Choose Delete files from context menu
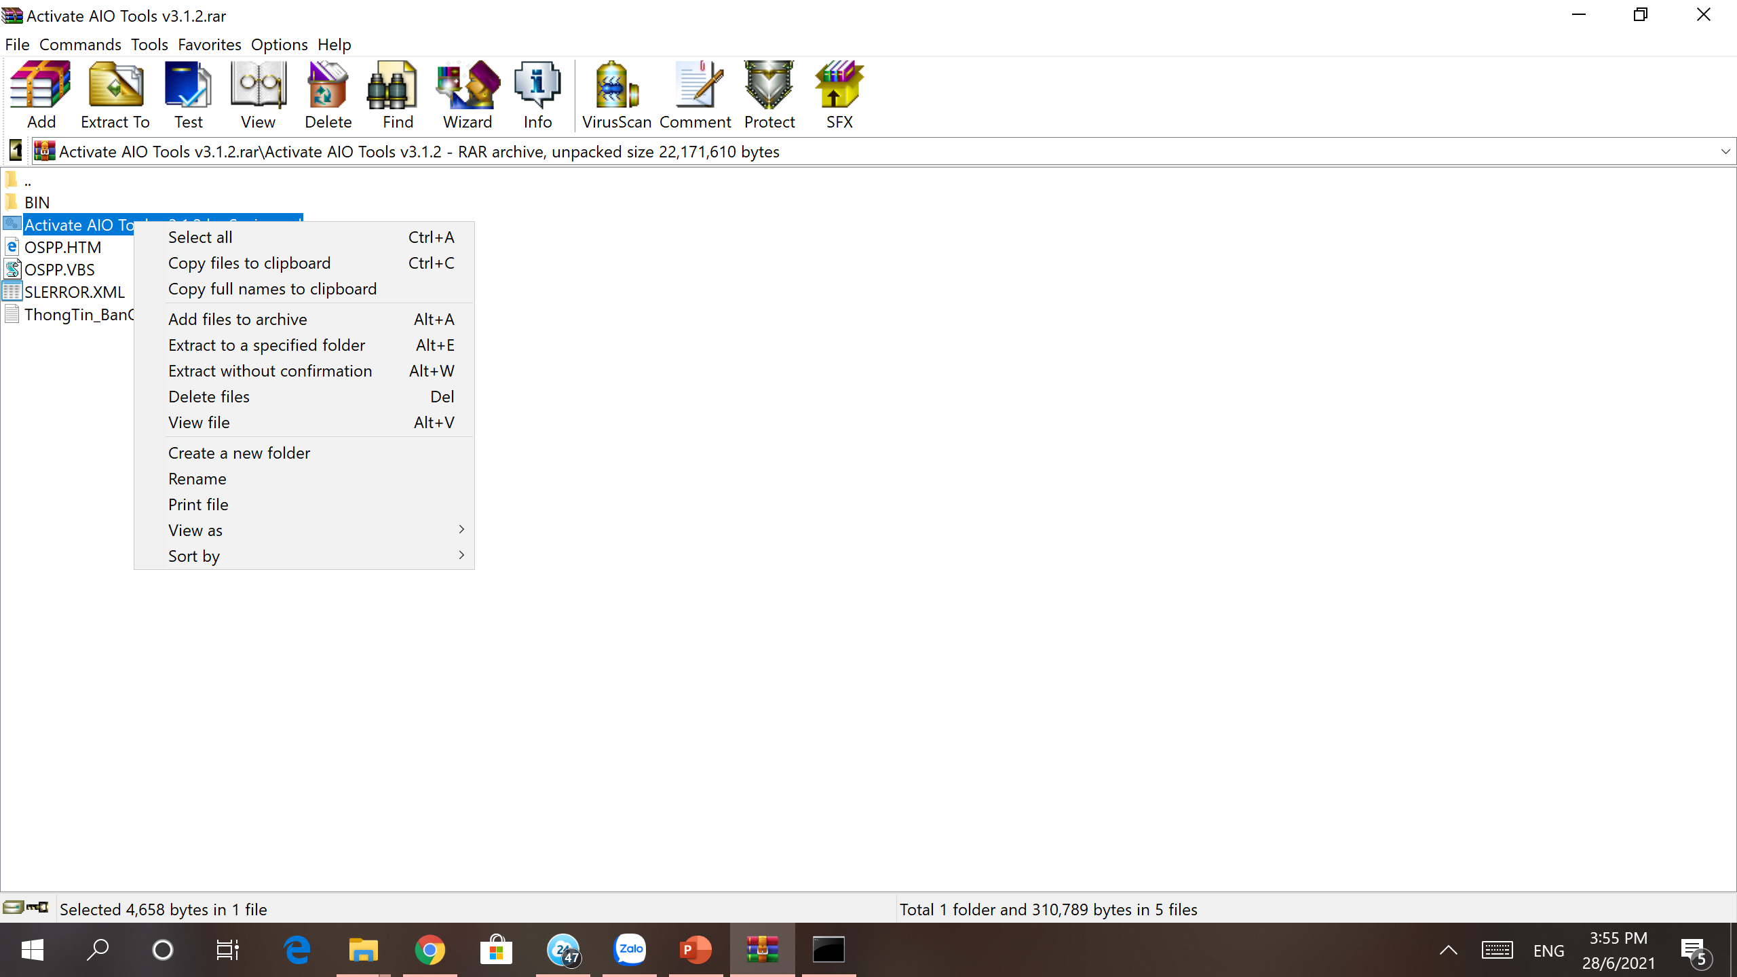 pos(304,397)
